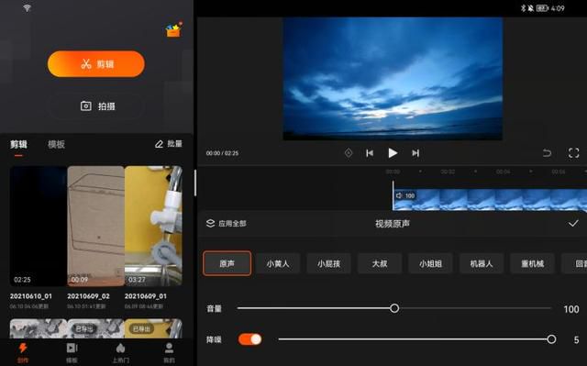Open the 20210609_01 project thumbnail

153,226
